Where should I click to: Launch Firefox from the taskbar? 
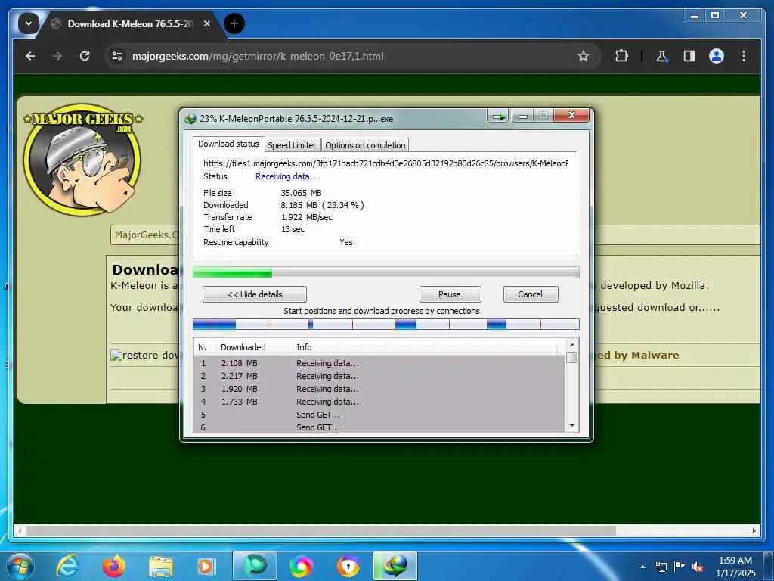click(113, 566)
